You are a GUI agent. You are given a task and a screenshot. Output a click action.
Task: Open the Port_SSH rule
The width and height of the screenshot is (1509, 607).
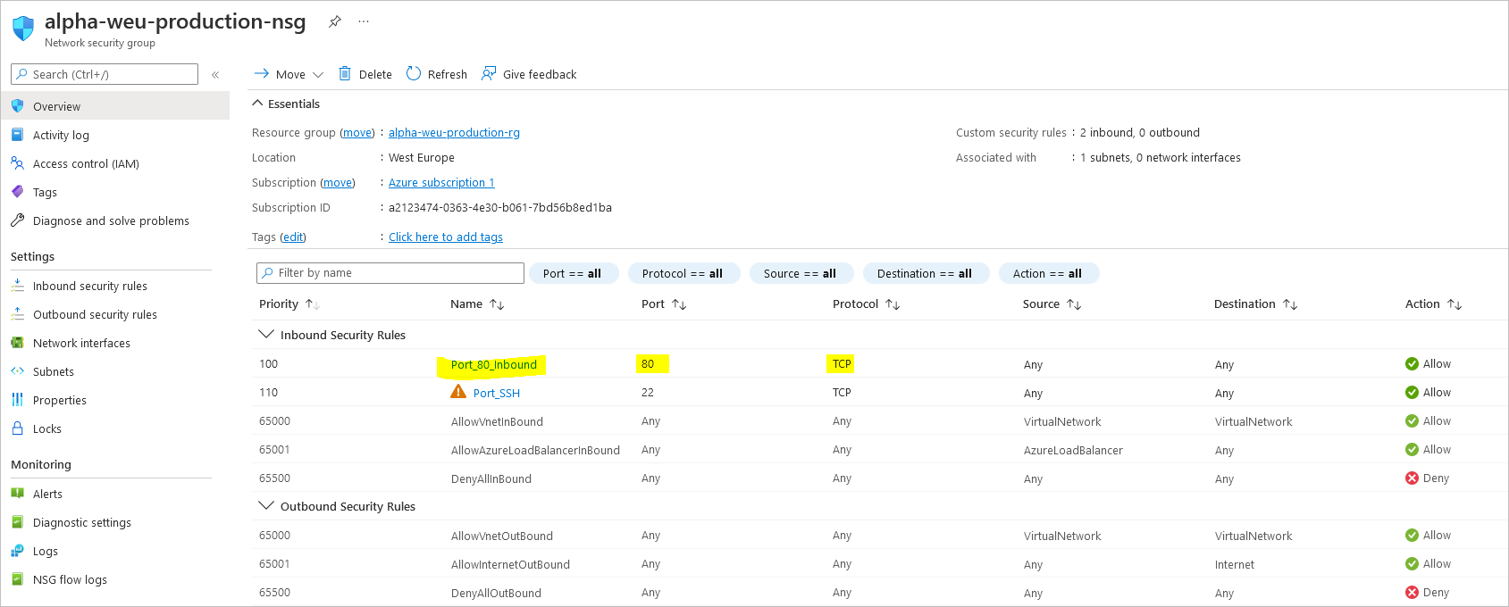(x=497, y=393)
